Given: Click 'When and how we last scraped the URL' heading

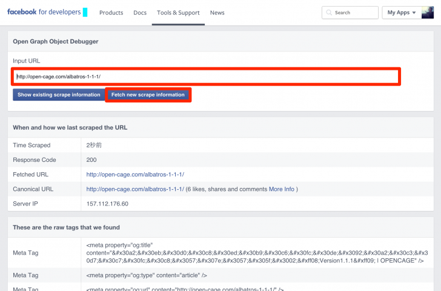Looking at the screenshot, I should [x=70, y=127].
